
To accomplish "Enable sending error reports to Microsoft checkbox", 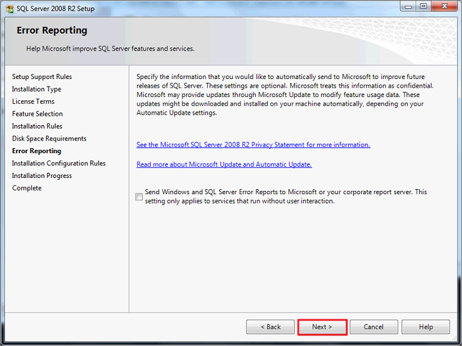I will (139, 197).
